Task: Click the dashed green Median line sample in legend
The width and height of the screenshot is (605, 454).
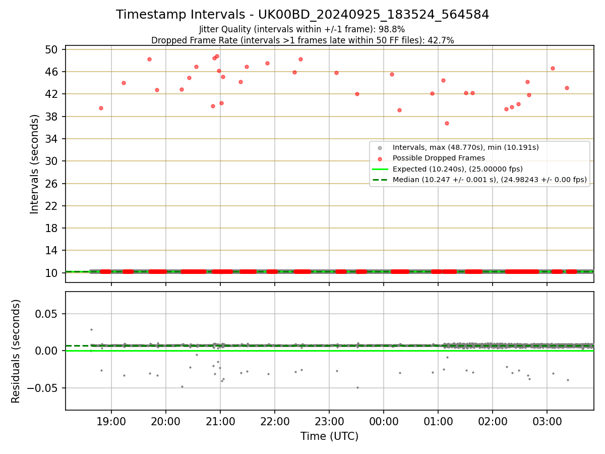Action: coord(380,180)
